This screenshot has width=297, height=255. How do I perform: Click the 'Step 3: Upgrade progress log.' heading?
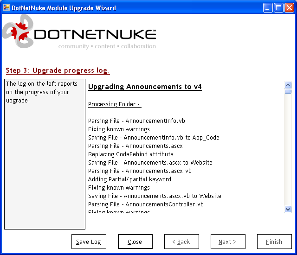pyautogui.click(x=58, y=70)
